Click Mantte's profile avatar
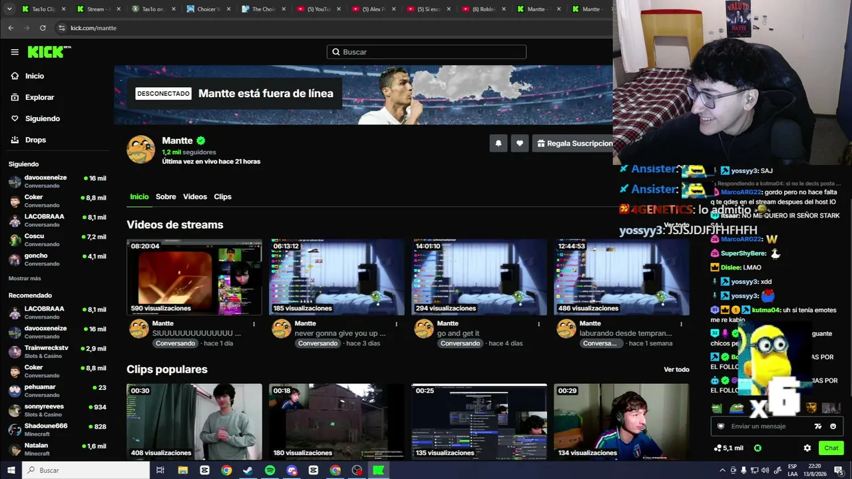Screen dimensions: 852x479 [x=141, y=150]
